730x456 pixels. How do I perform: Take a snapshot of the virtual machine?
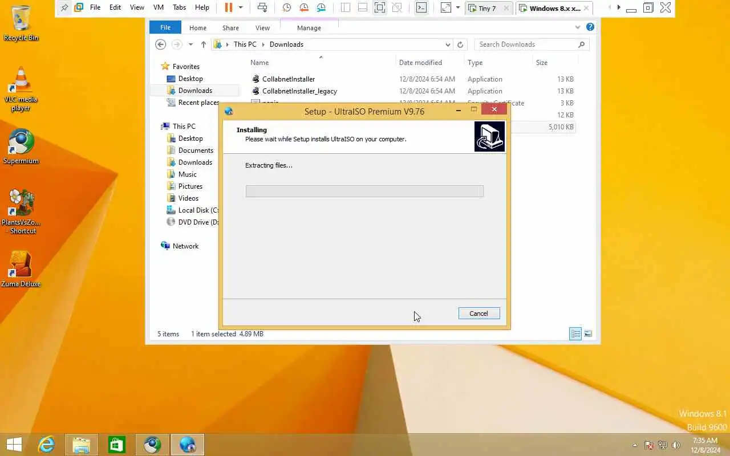(287, 7)
